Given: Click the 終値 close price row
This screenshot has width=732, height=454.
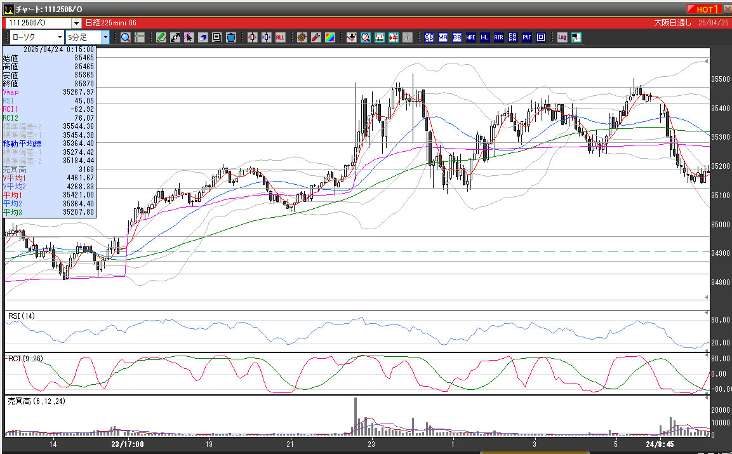Looking at the screenshot, I should [48, 84].
